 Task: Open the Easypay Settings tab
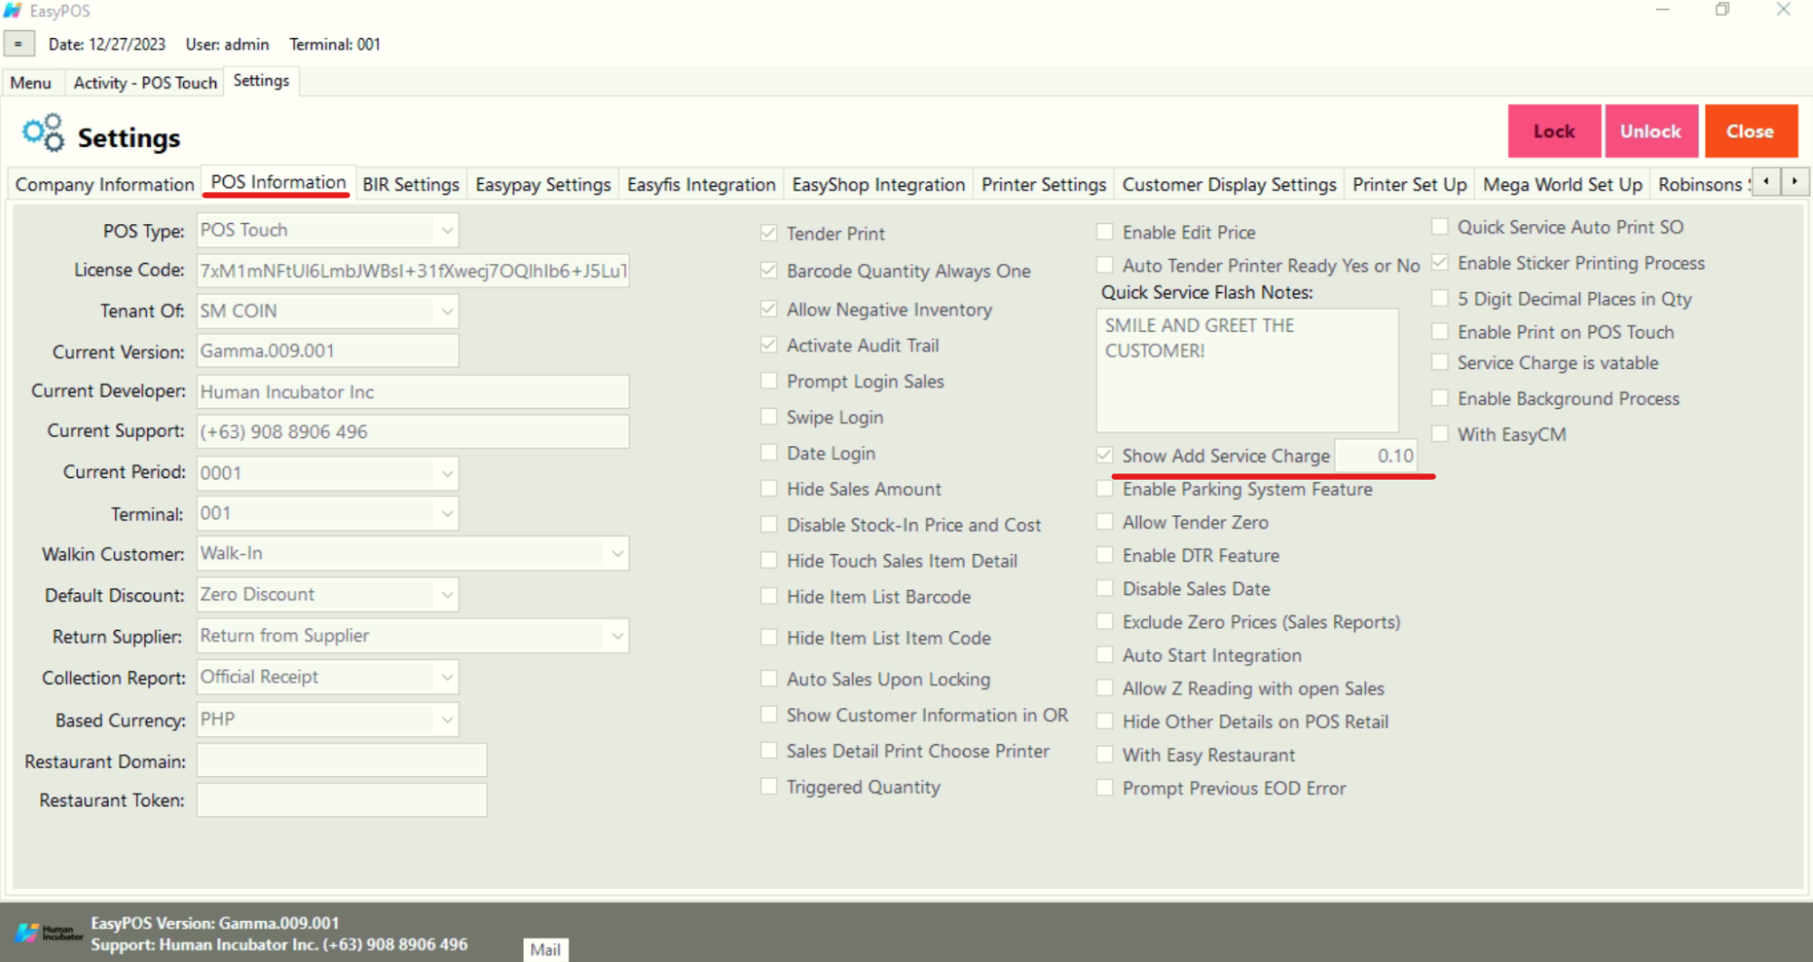(543, 184)
